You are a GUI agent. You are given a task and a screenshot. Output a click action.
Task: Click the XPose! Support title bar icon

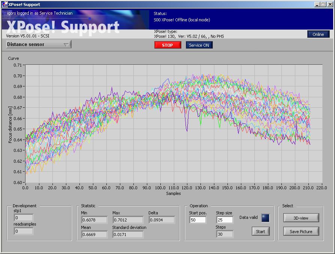coord(4,4)
